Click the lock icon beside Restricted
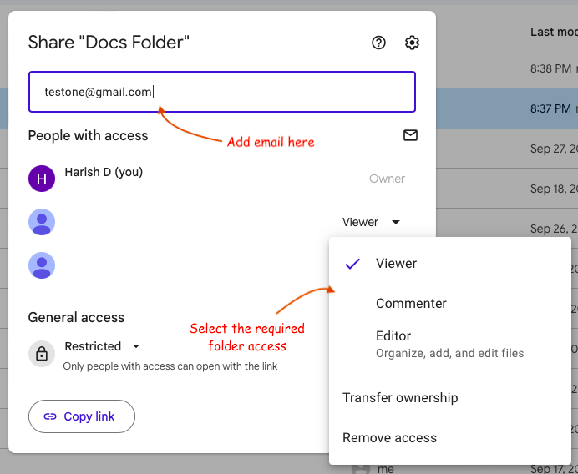Viewport: 578px width, 474px height. [x=42, y=354]
